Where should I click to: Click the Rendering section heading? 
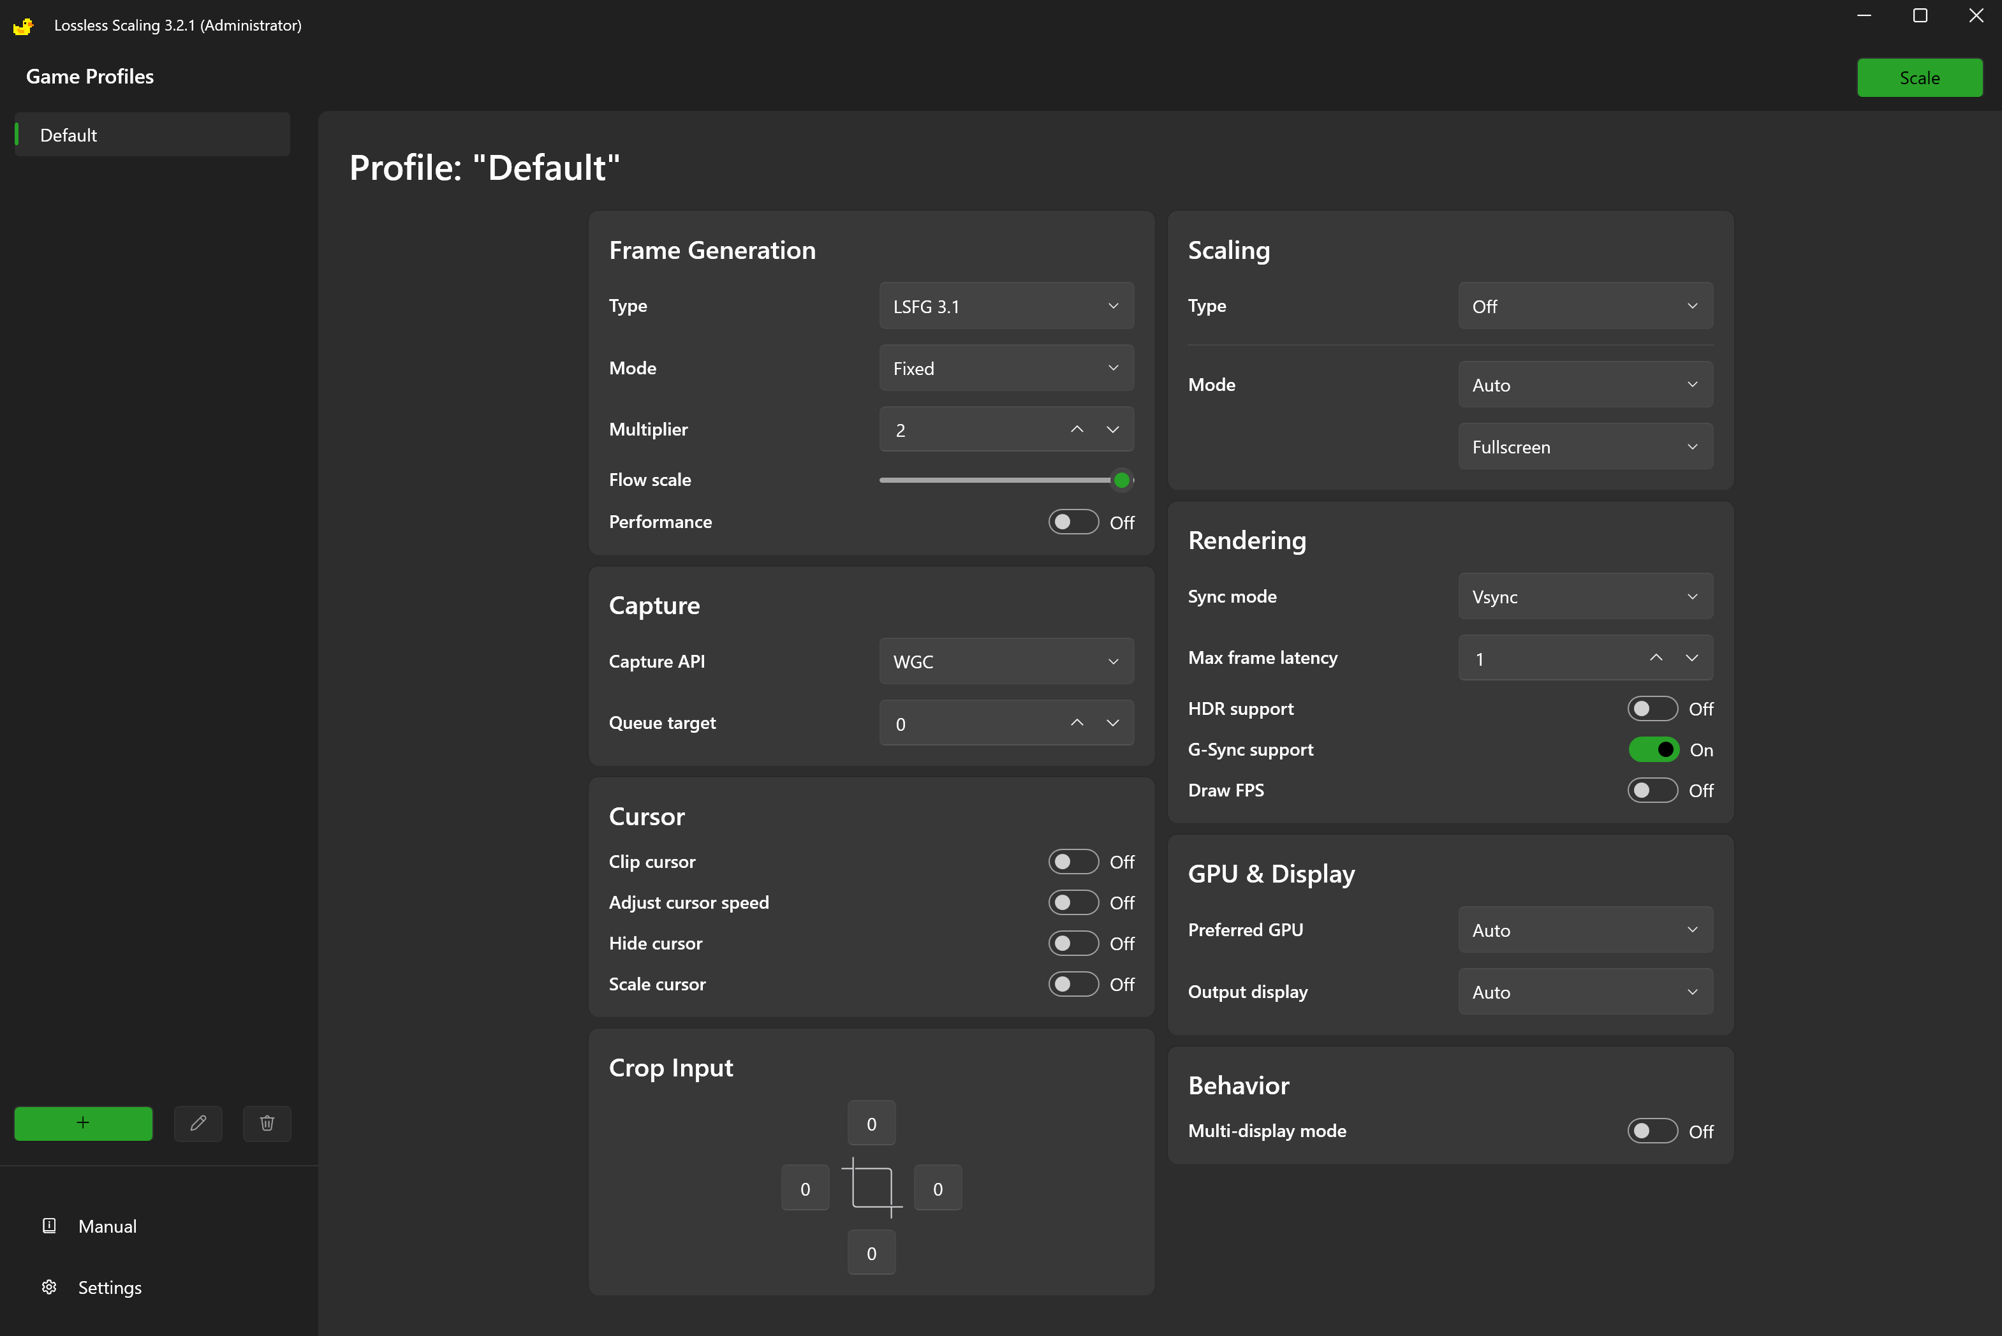[1248, 540]
